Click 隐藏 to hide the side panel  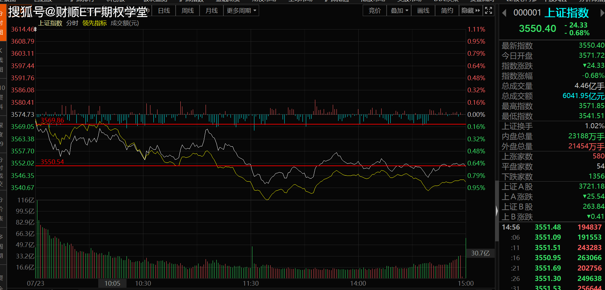pyautogui.click(x=471, y=11)
